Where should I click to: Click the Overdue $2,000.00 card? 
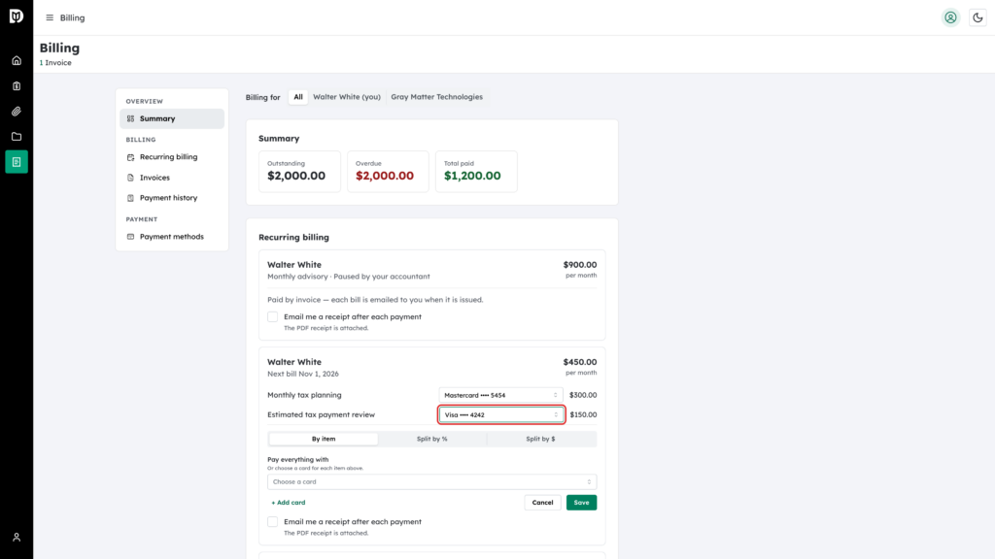(x=388, y=172)
